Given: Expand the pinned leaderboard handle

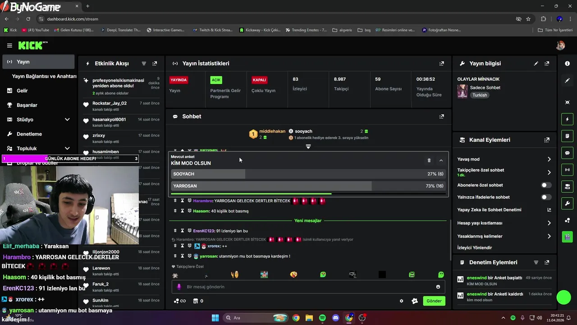Looking at the screenshot, I should [x=308, y=147].
